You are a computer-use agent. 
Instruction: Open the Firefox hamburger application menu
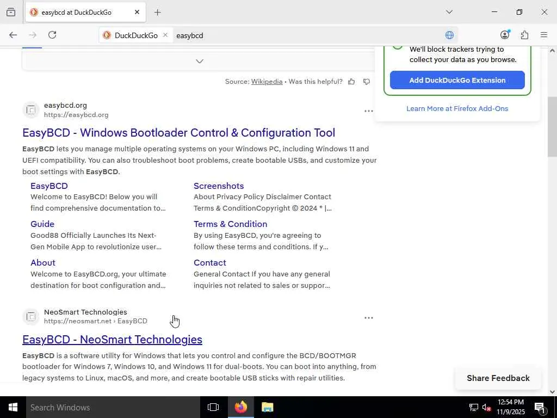544,35
